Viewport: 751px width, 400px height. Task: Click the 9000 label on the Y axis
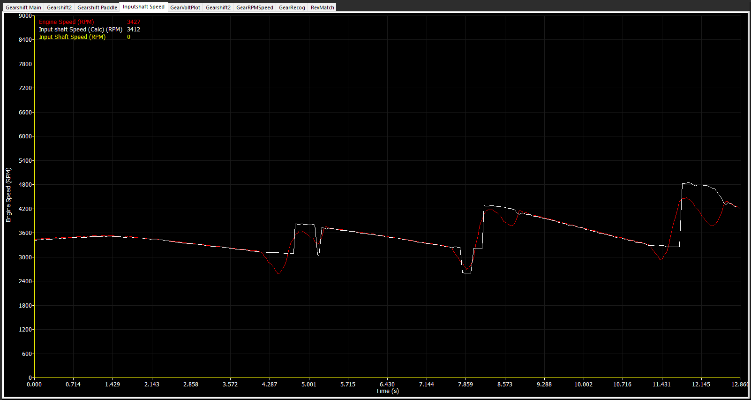click(x=25, y=16)
